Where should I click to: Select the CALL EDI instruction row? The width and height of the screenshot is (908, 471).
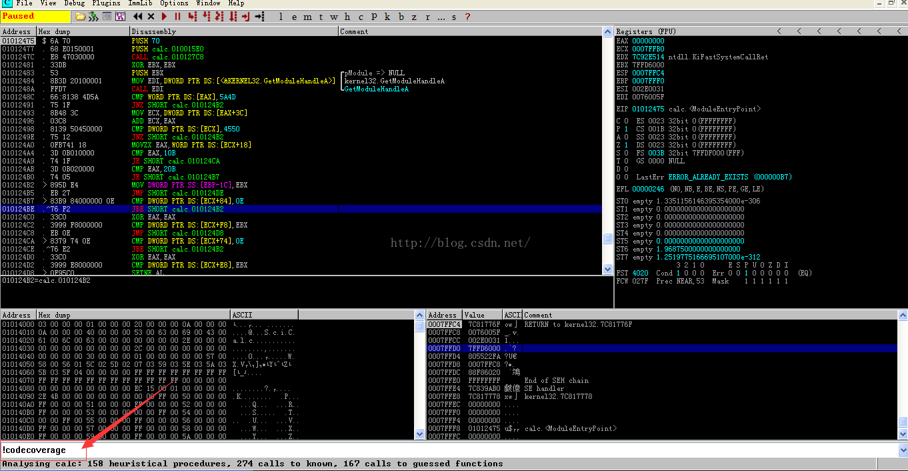301,89
